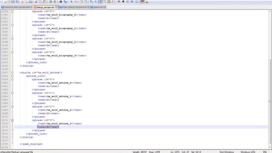Collapse fold of phrase containing tm_wolf_shturm_1
This screenshot has width=272, height=153.
point(12,93)
